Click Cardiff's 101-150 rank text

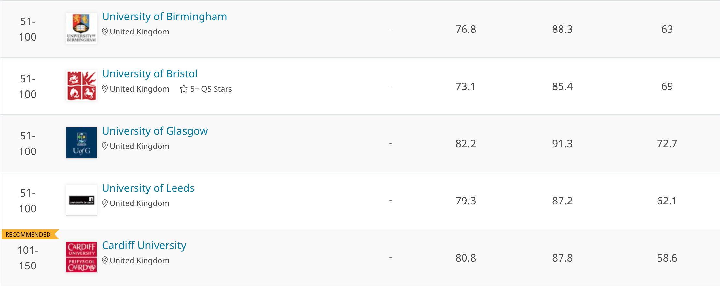(x=28, y=258)
